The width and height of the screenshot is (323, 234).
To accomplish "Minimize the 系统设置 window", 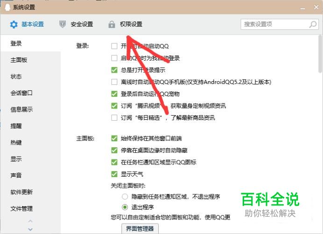I will (x=302, y=8).
